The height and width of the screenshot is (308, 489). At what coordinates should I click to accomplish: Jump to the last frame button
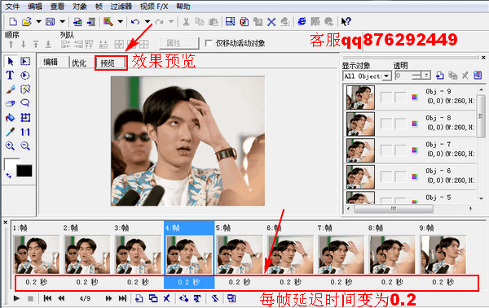pos(122,298)
